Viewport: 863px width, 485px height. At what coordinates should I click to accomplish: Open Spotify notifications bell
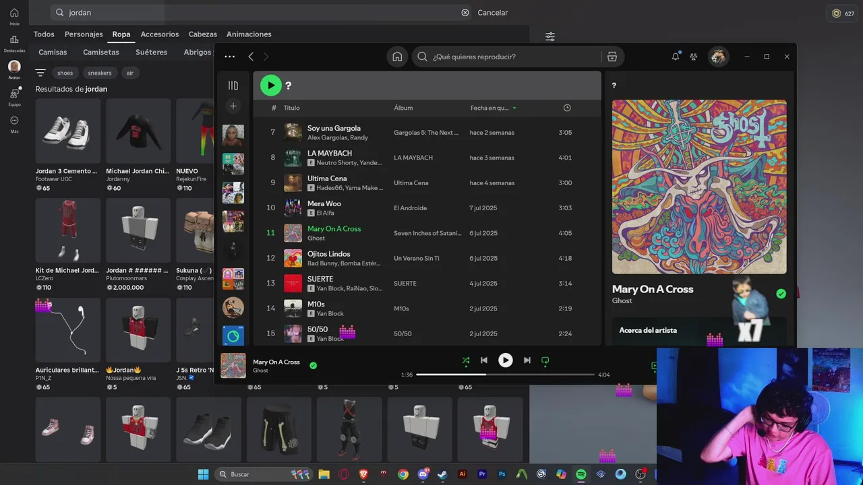(x=676, y=57)
